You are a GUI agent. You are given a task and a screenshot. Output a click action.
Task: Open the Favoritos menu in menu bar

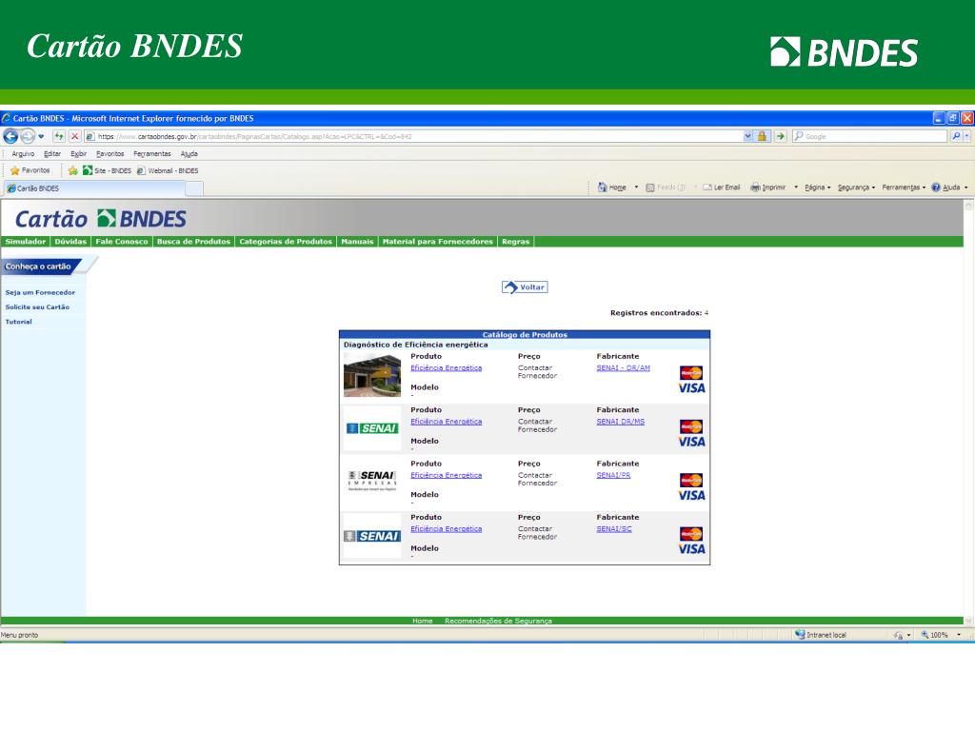[110, 153]
